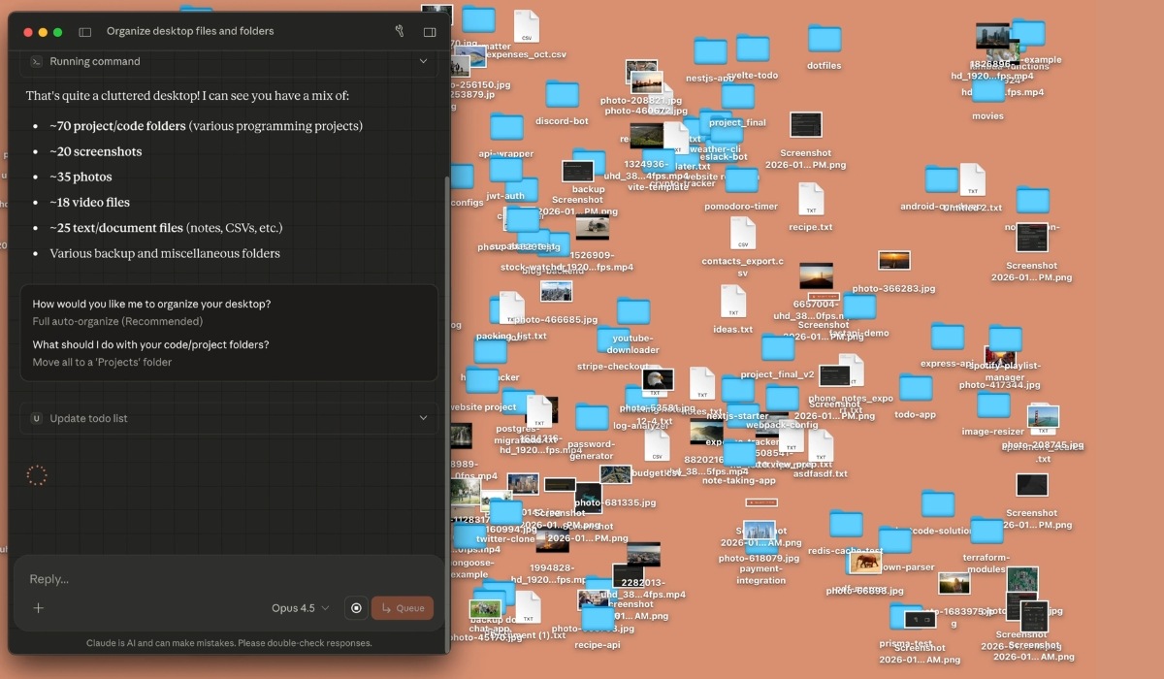The height and width of the screenshot is (679, 1164).
Task: Select the contacts_export.csv file icon
Action: click(742, 234)
